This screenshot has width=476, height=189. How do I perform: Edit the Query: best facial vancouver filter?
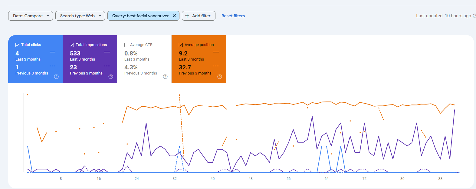click(140, 16)
